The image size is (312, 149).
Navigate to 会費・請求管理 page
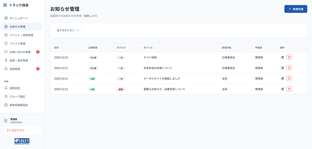point(19,60)
